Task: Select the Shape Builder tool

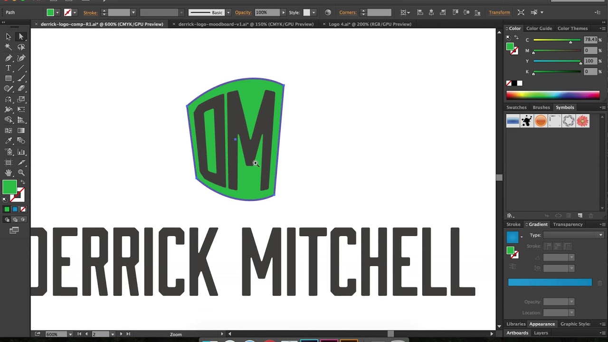Action: coord(9,120)
